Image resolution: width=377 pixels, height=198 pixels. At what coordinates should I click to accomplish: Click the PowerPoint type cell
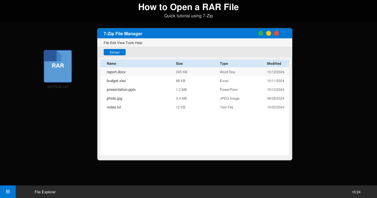[229, 90]
